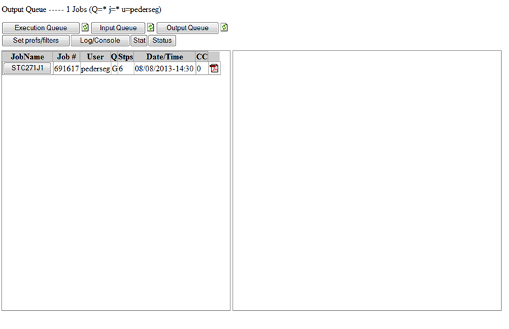509x329 pixels.
Task: Open Set prefs/filters
Action: coord(36,41)
